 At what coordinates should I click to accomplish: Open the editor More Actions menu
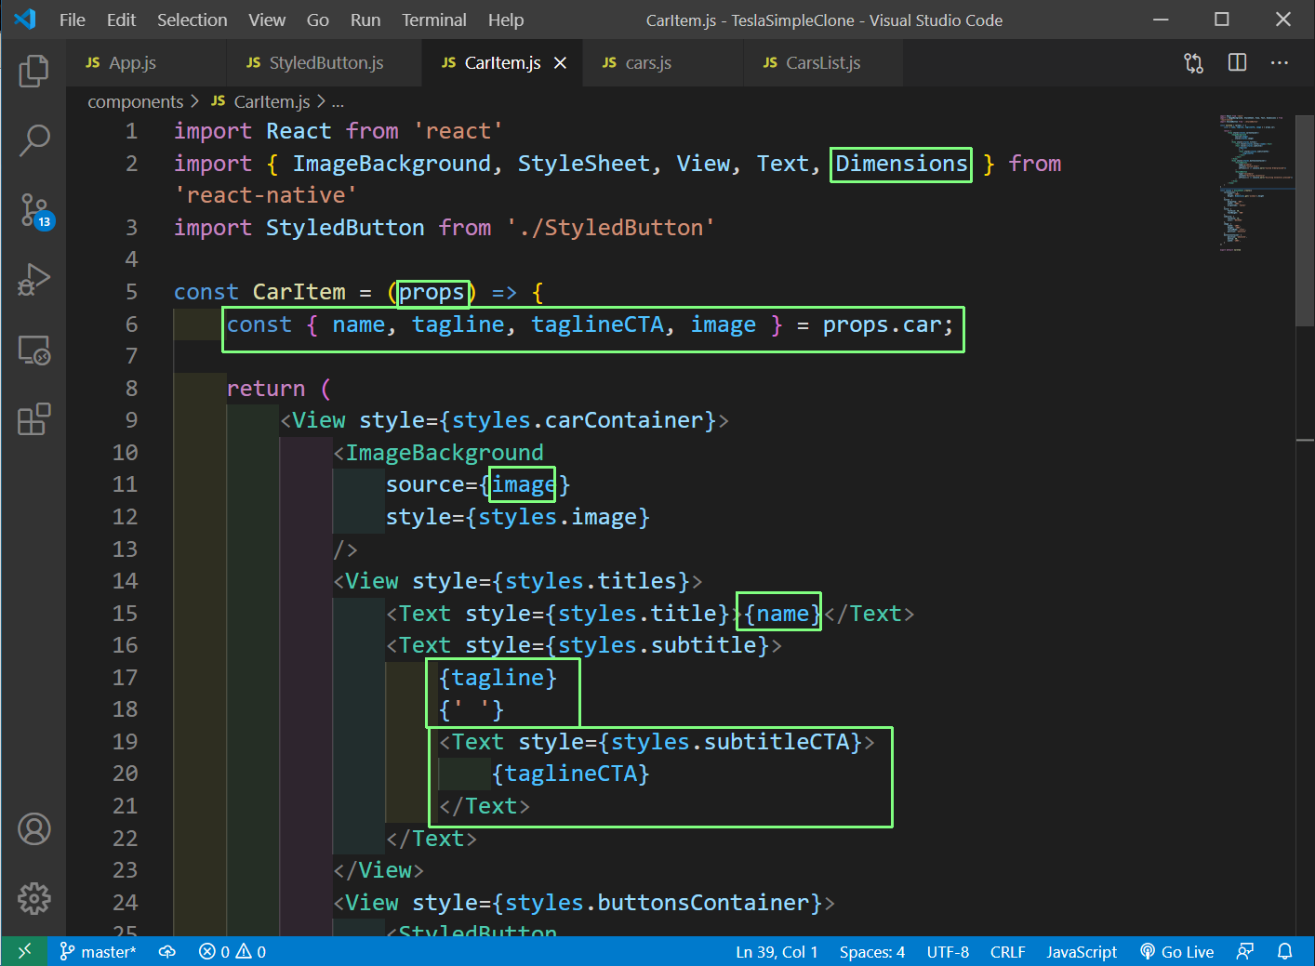1280,62
